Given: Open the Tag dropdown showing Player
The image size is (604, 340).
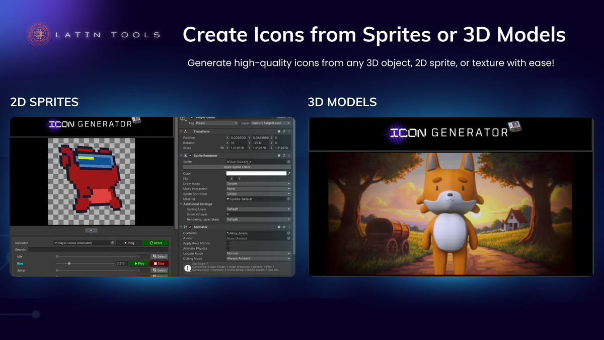Looking at the screenshot, I should 216,123.
